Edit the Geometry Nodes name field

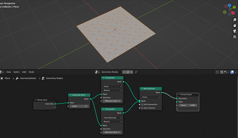coord(111,72)
